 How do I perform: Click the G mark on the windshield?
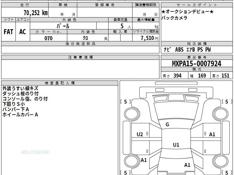click(x=167, y=125)
